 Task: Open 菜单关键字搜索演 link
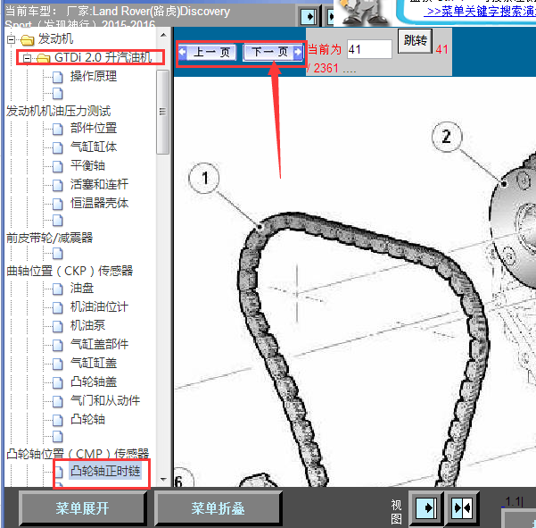coord(482,12)
